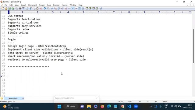Image resolution: width=195 pixels, height=110 pixels.
Task: Cut selection using scissors icon
Action: point(30,9)
